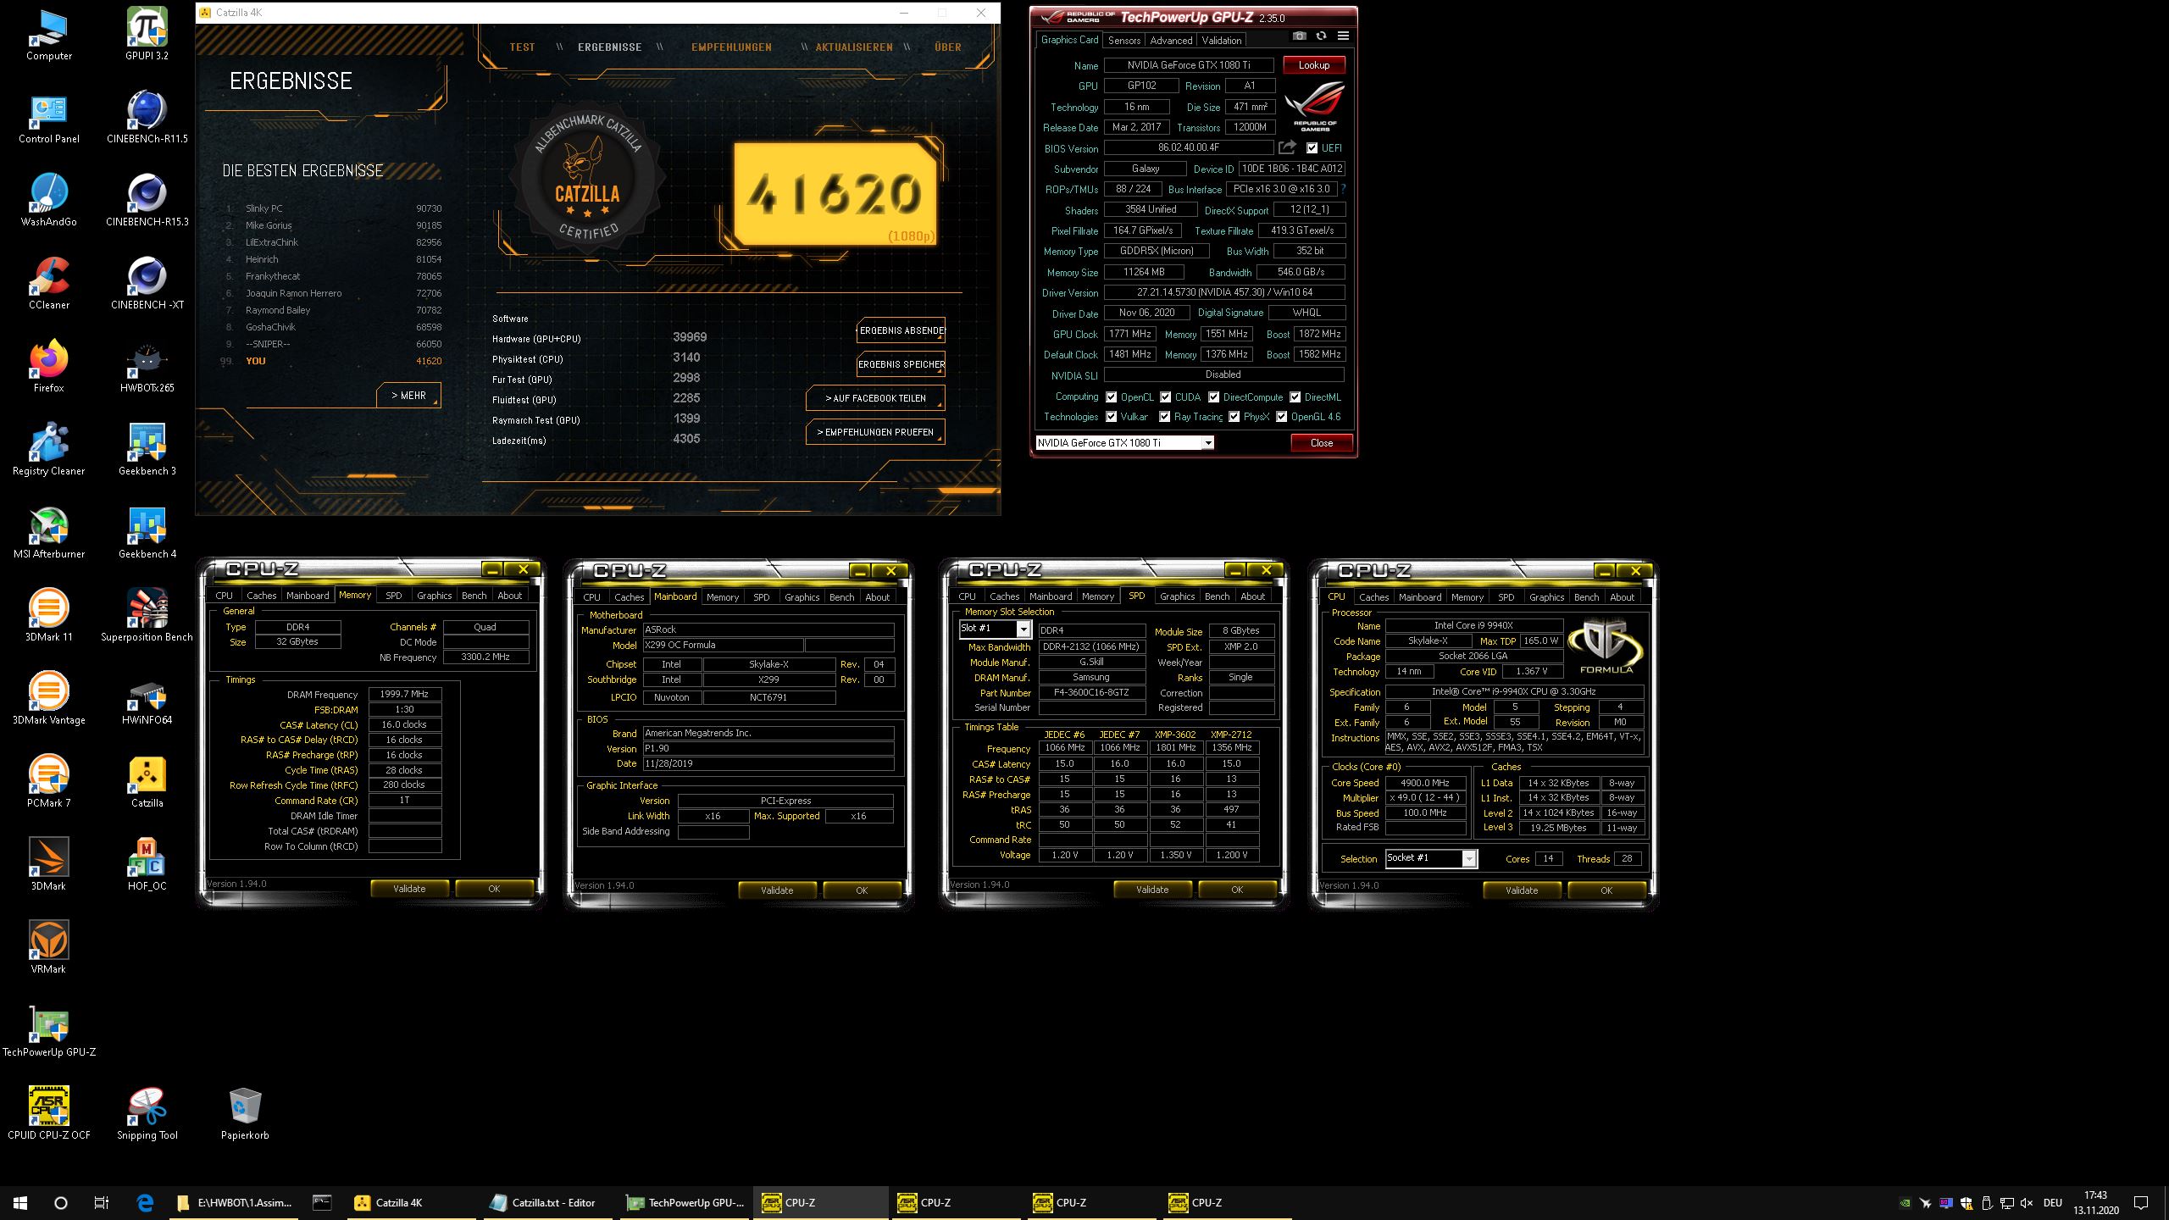The height and width of the screenshot is (1220, 2169).
Task: Open HWBOTx265 desktop shortcut
Action: pyautogui.click(x=147, y=366)
